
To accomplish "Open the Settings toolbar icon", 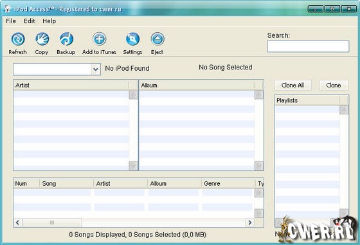I will pos(132,39).
